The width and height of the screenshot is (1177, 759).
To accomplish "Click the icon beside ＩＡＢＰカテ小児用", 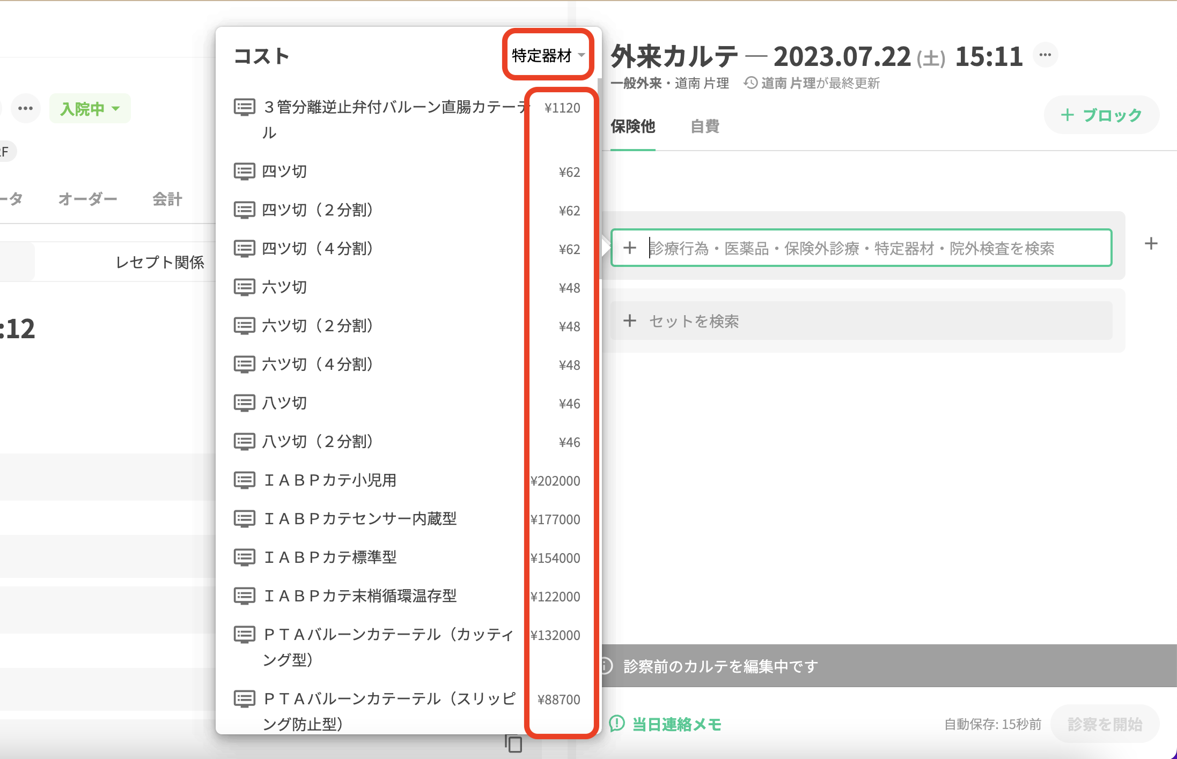I will click(x=244, y=480).
